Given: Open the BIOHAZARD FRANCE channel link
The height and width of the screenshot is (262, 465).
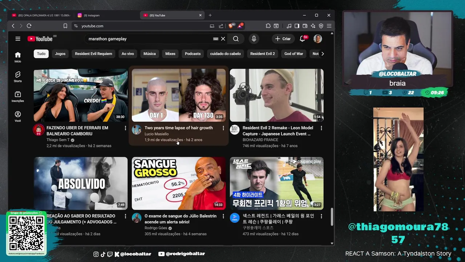Looking at the screenshot, I should click(x=260, y=140).
